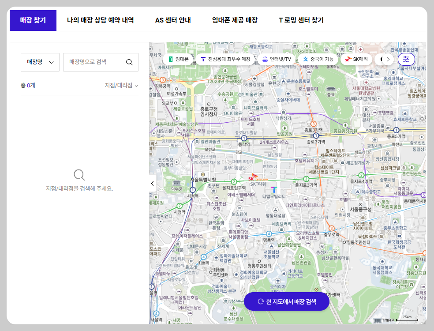Click the T 티맵모빌리티 map marker
This screenshot has width=434, height=331.
274,190
